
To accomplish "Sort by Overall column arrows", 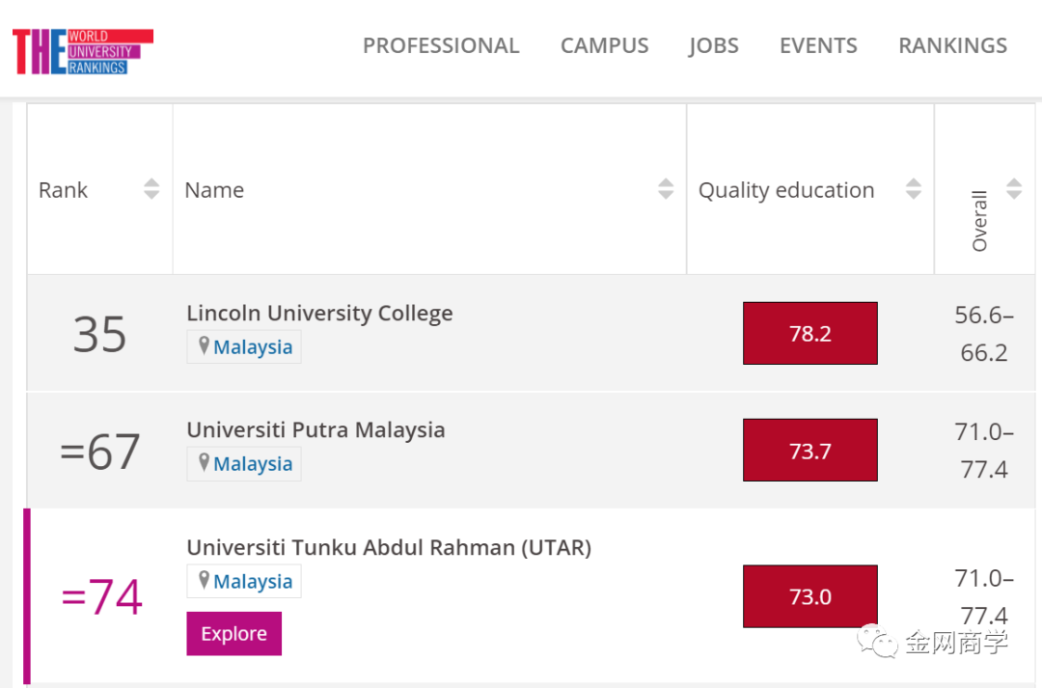I will 1013,189.
